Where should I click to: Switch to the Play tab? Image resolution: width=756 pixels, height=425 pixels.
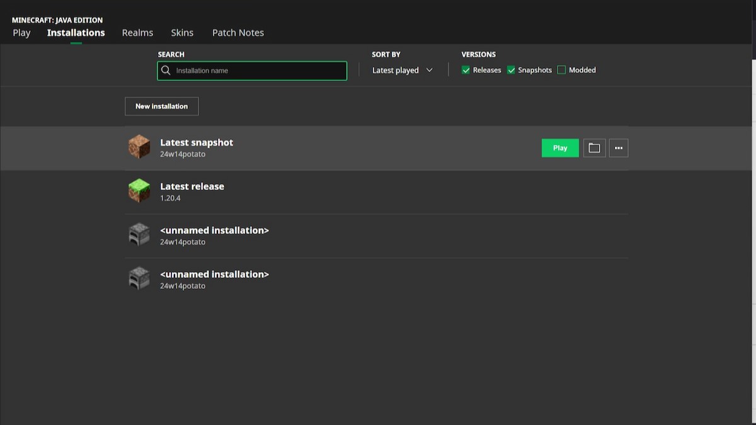[21, 33]
